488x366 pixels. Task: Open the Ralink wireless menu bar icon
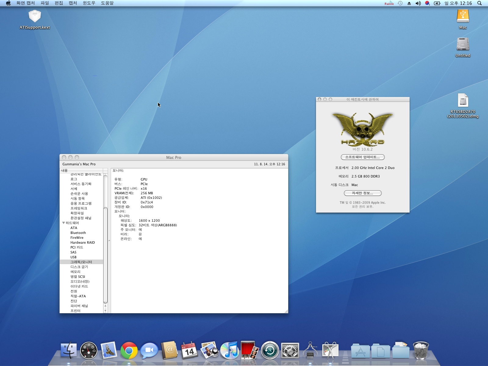(x=389, y=3)
